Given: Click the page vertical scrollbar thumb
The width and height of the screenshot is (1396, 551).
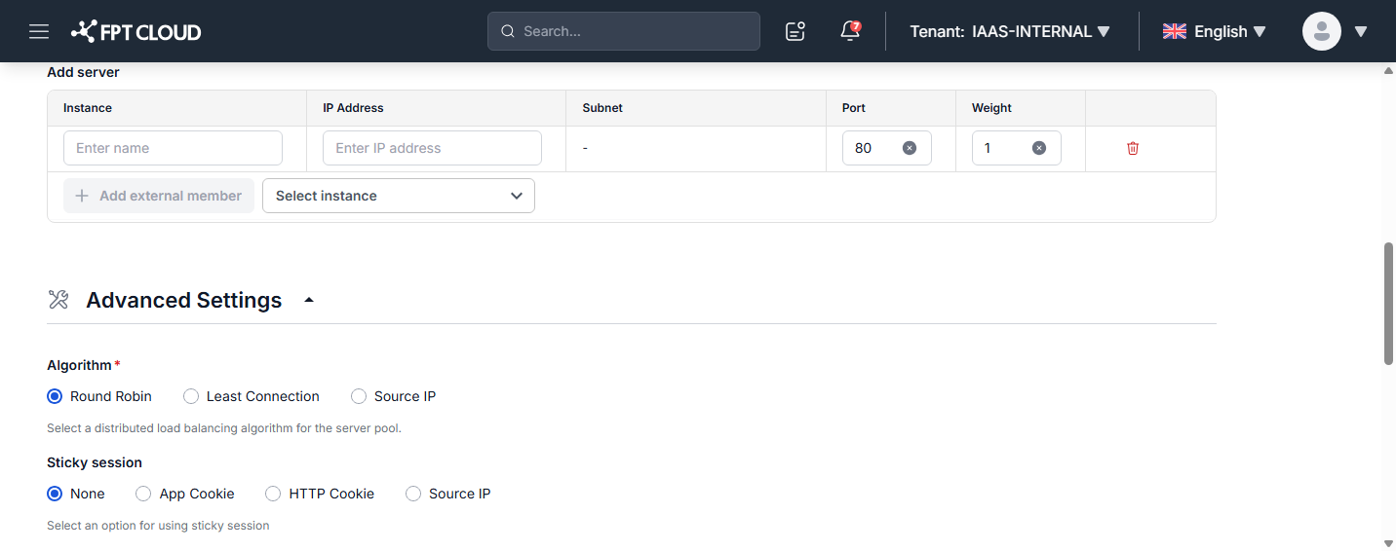Looking at the screenshot, I should click(1388, 304).
